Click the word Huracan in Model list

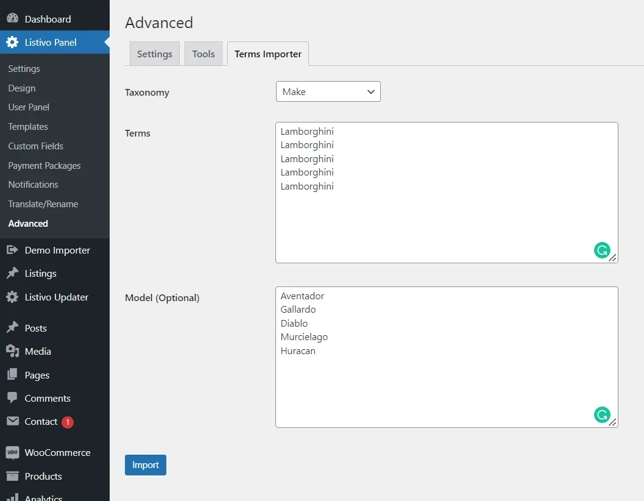298,350
